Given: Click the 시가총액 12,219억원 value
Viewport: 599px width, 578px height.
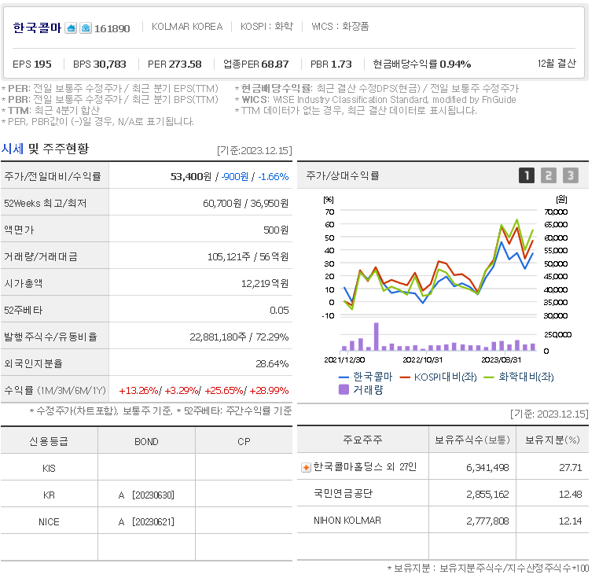Looking at the screenshot, I should [x=265, y=283].
